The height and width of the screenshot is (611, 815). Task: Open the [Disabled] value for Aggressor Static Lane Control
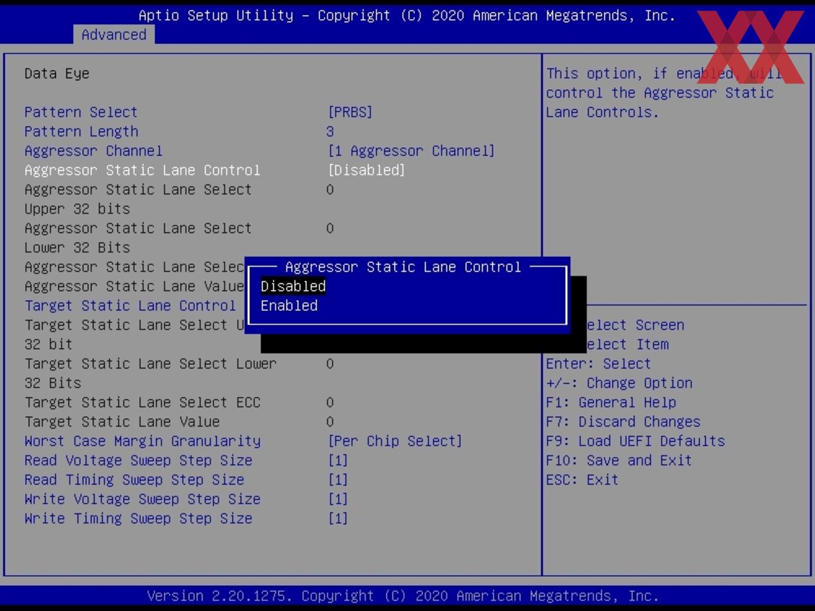[366, 170]
